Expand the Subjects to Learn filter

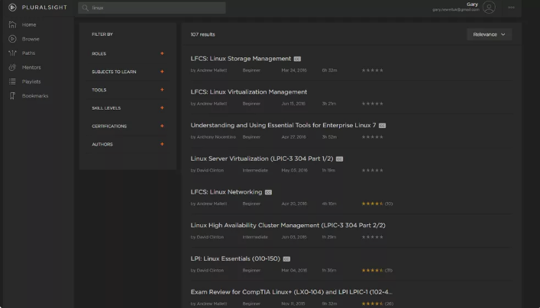(162, 72)
